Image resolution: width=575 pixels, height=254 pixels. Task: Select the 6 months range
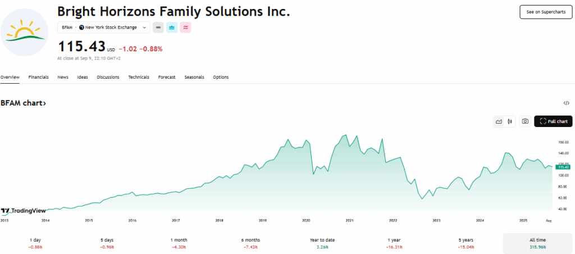(250, 243)
